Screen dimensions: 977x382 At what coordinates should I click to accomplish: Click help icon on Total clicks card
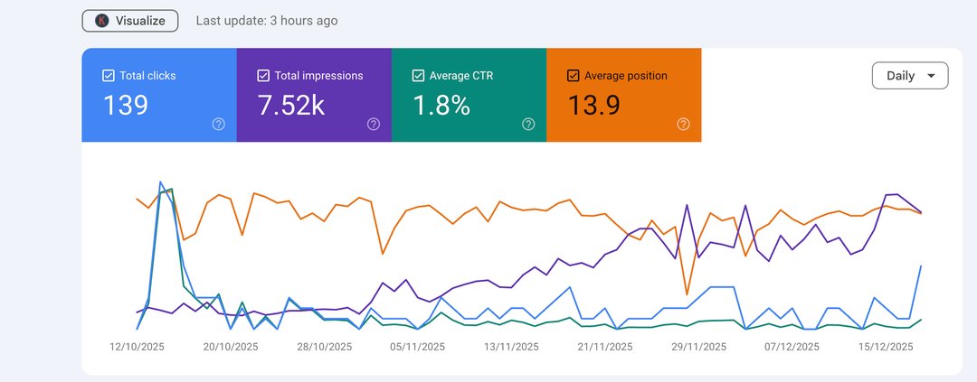pos(218,125)
